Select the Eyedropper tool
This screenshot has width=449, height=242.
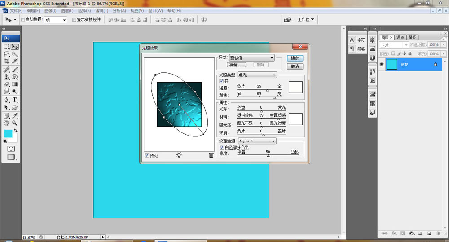coord(15,116)
